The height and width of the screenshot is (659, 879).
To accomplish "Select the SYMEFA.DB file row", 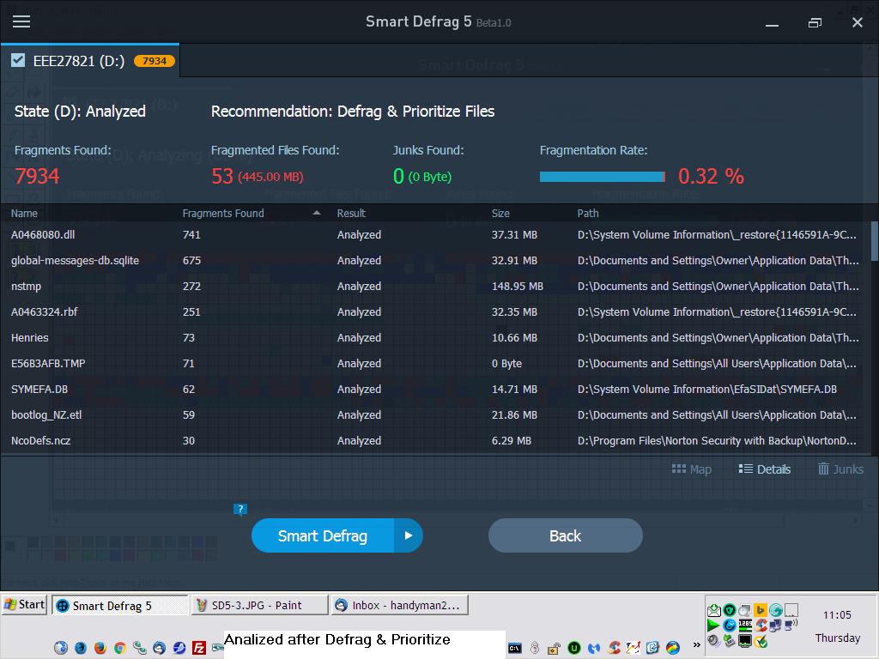I will [x=435, y=390].
